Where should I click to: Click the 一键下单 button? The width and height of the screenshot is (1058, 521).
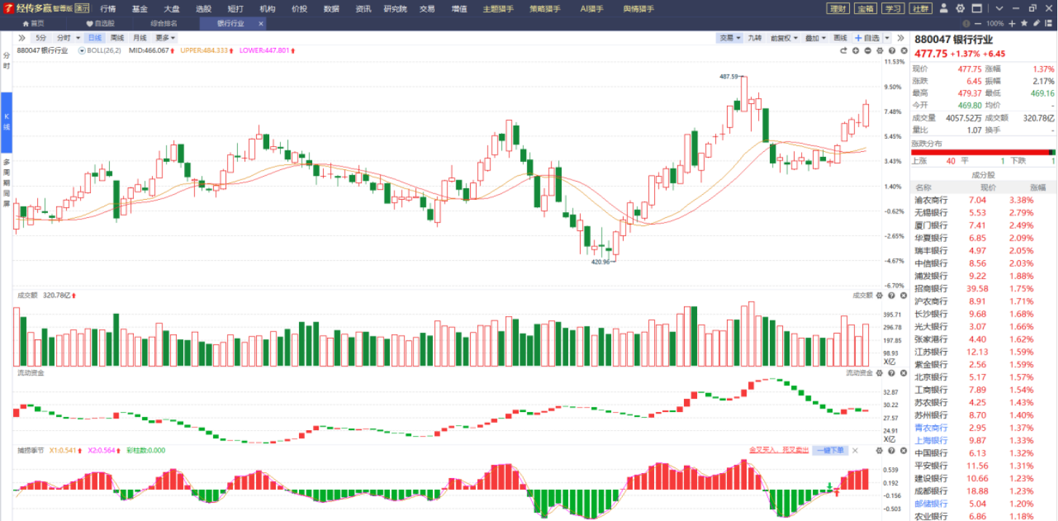830,451
